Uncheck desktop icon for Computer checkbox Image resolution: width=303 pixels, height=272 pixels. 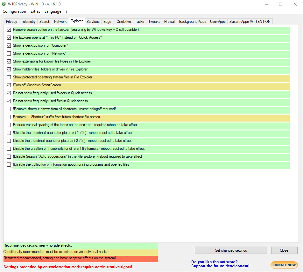(x=9, y=45)
